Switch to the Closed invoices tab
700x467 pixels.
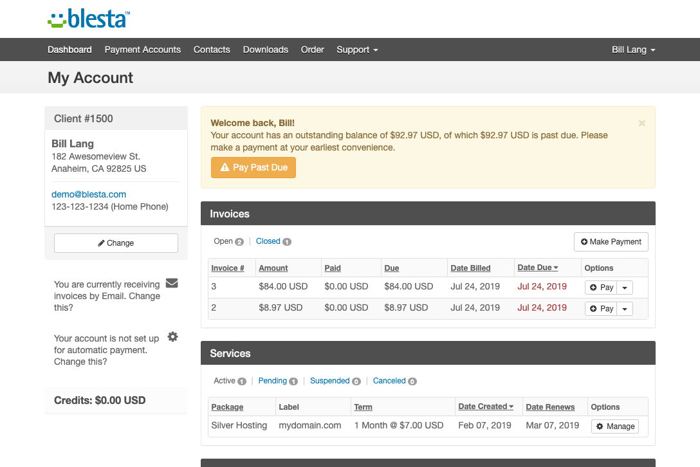point(268,241)
